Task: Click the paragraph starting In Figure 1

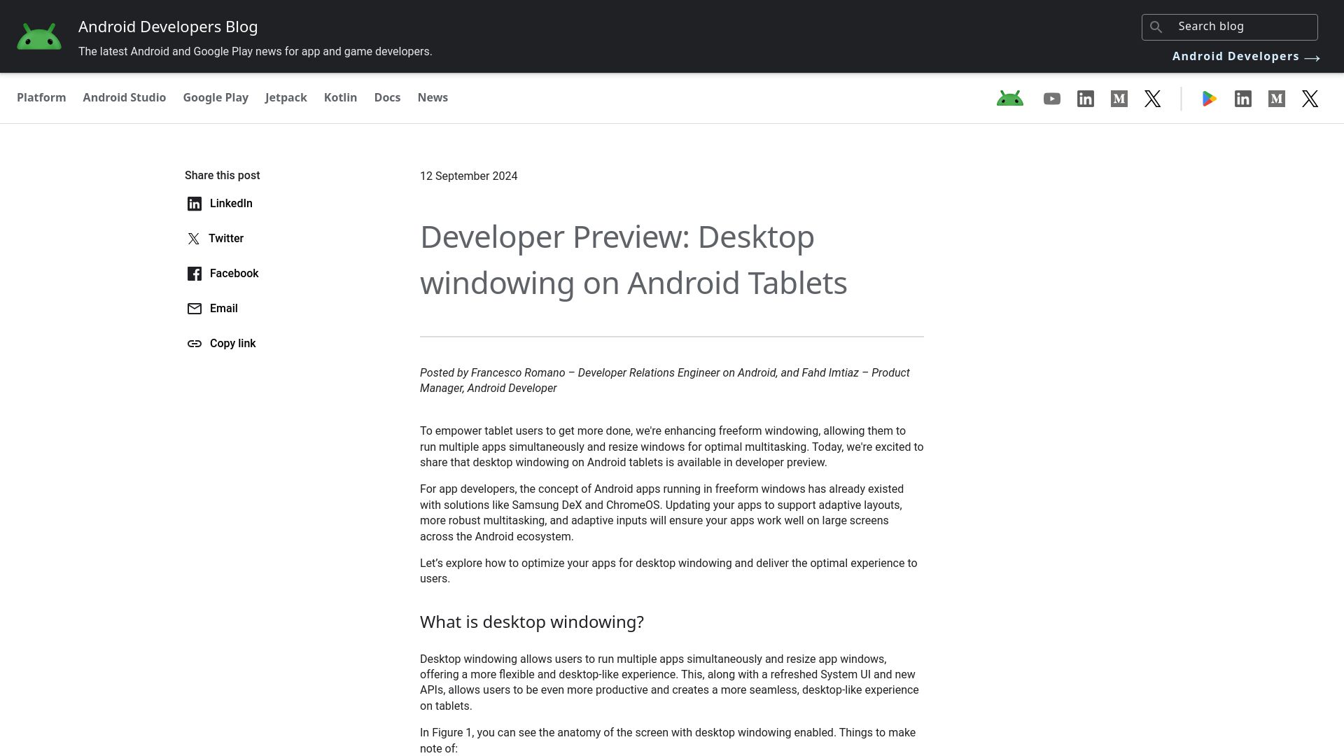Action: click(x=668, y=740)
